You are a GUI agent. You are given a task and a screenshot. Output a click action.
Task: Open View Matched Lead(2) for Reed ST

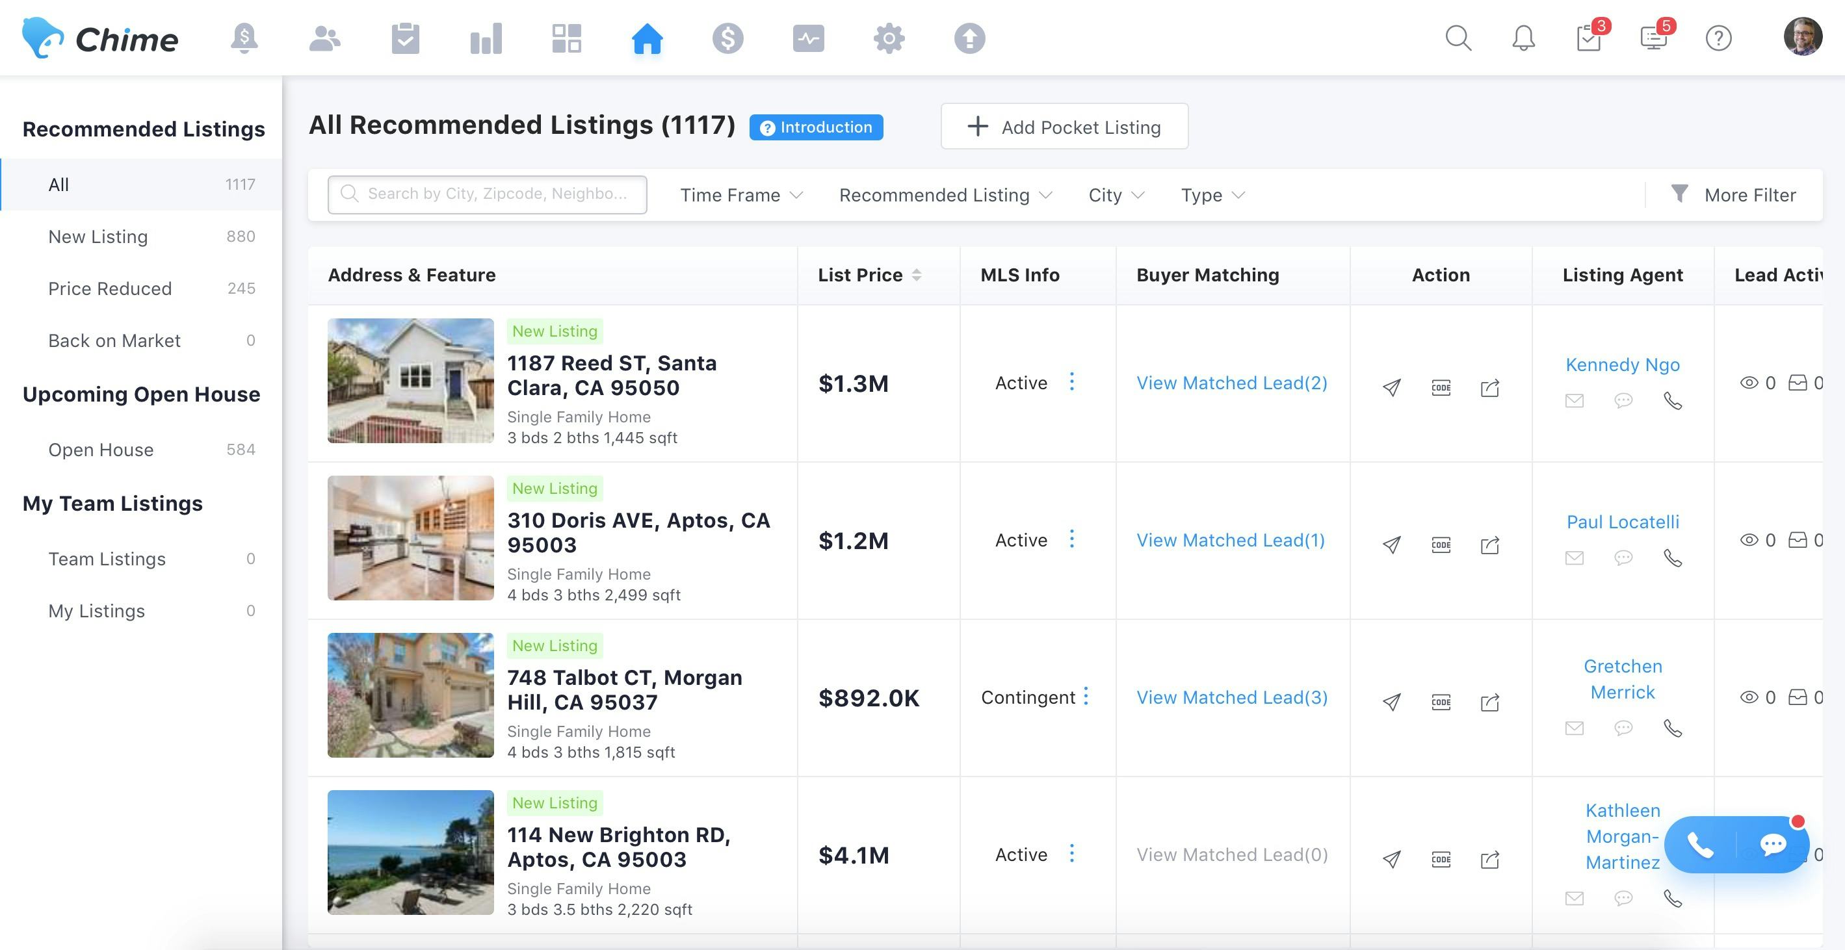pos(1231,382)
